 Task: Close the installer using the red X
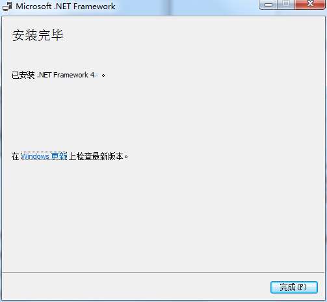tap(310, 5)
